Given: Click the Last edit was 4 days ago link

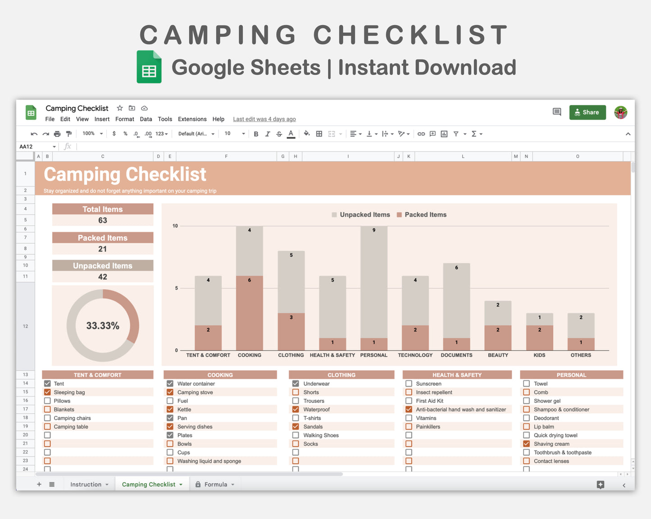Looking at the screenshot, I should [x=264, y=119].
